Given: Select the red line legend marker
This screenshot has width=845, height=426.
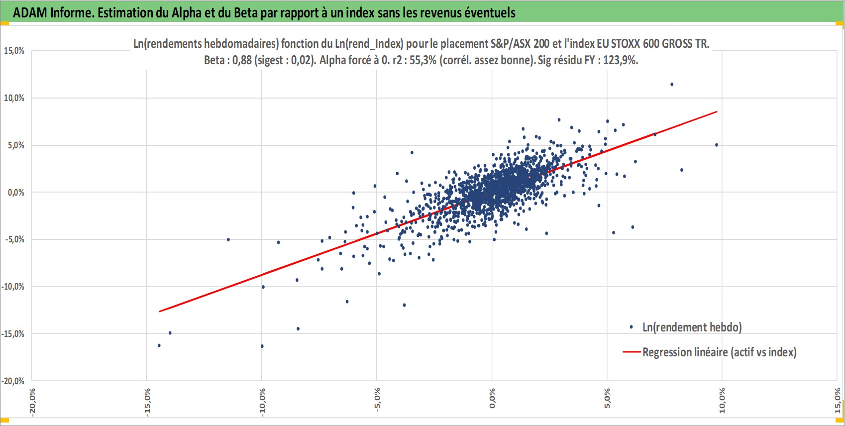Looking at the screenshot, I should pyautogui.click(x=631, y=352).
